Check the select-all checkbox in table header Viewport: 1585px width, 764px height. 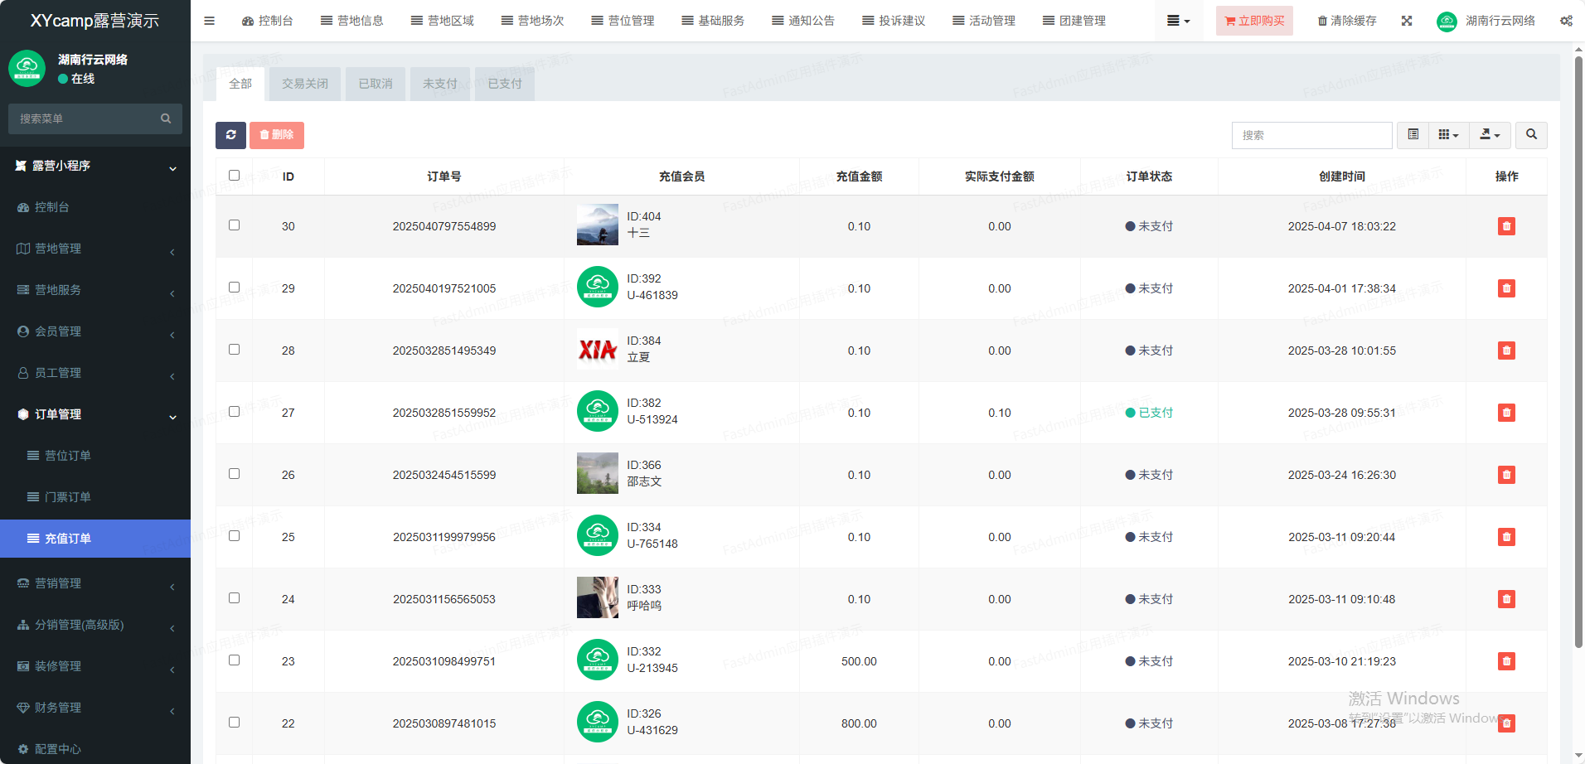(234, 176)
